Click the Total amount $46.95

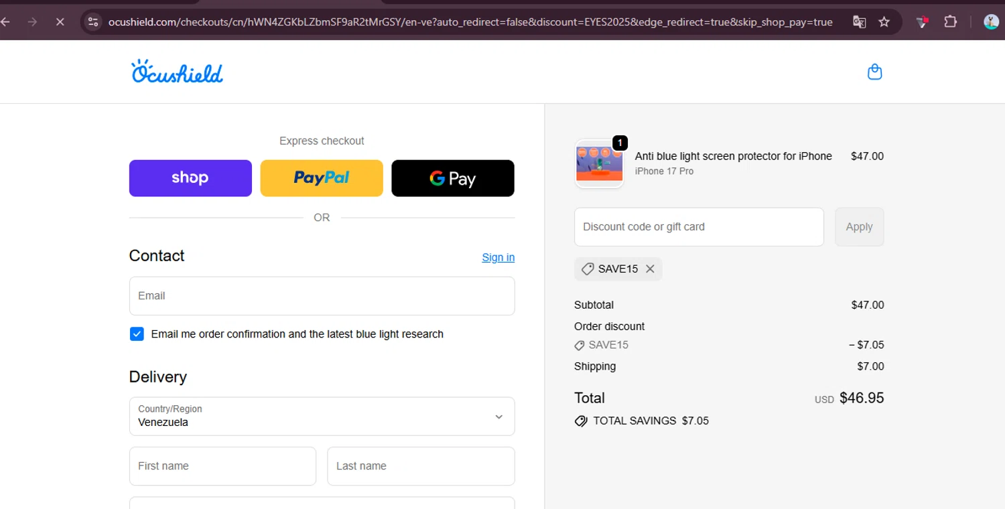coord(862,398)
